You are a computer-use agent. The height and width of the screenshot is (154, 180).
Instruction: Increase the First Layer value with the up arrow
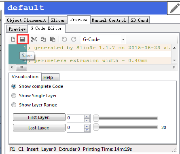pos(87,117)
